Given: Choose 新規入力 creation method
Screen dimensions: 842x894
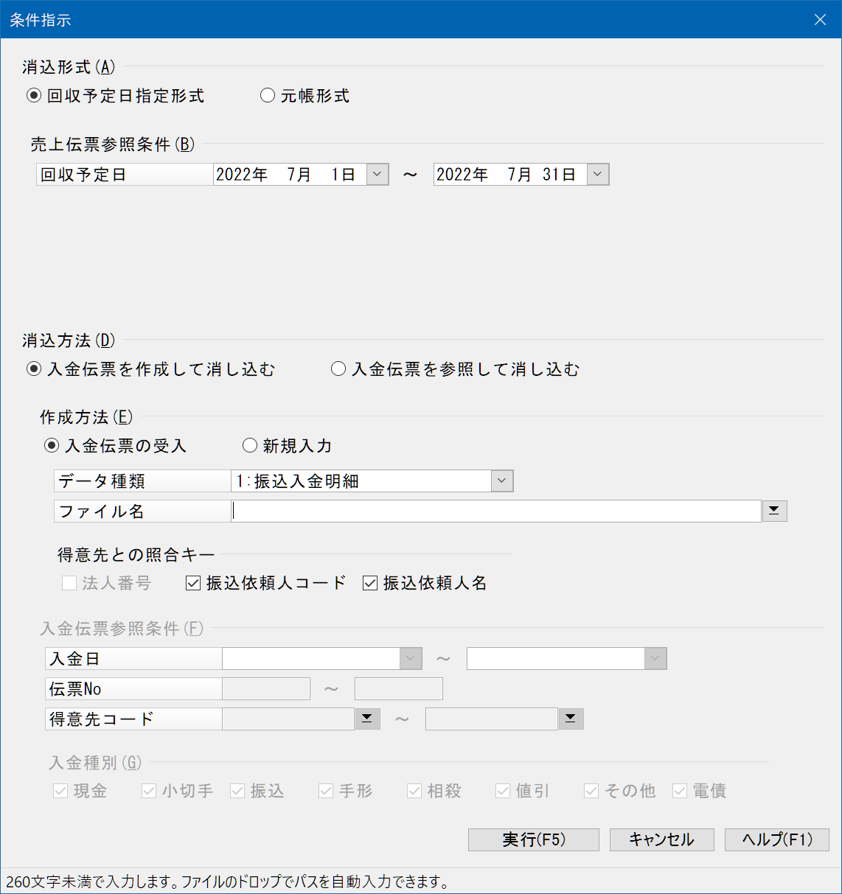Looking at the screenshot, I should coord(250,446).
